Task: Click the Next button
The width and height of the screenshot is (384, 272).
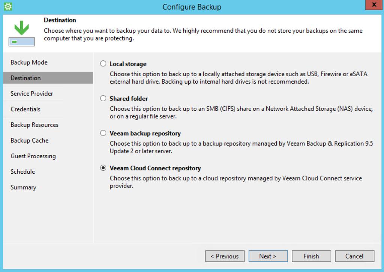Action: point(268,256)
